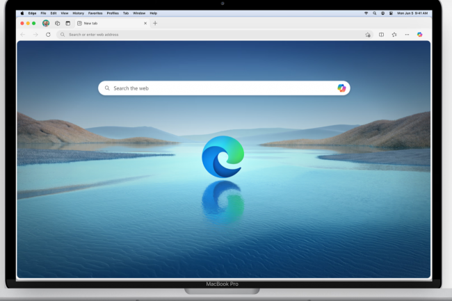Toggle the Split screen icon
452x301 pixels.
[381, 34]
